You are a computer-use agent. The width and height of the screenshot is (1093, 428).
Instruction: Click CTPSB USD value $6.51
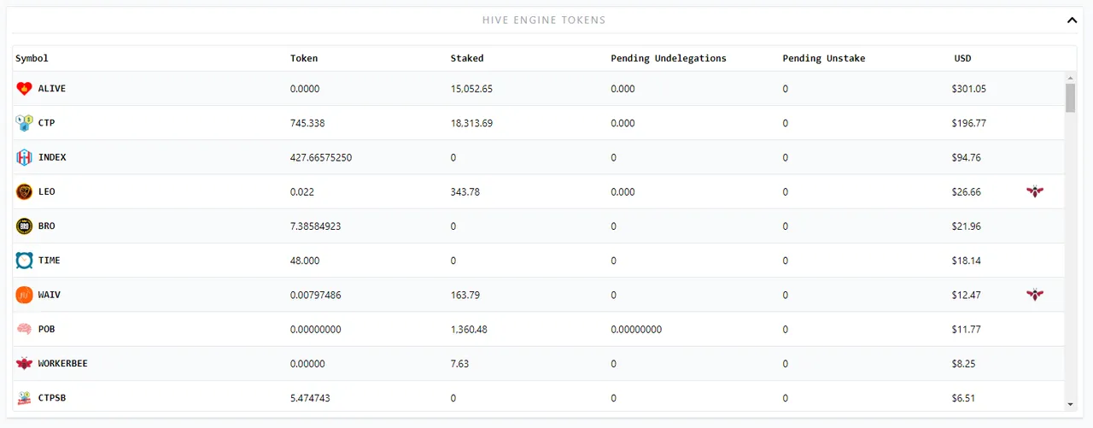pyautogui.click(x=963, y=398)
